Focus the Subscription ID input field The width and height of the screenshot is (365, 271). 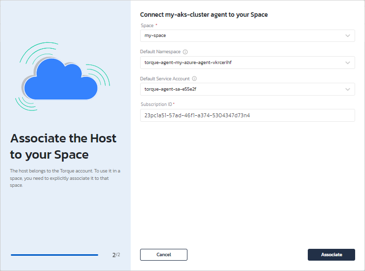pos(247,115)
